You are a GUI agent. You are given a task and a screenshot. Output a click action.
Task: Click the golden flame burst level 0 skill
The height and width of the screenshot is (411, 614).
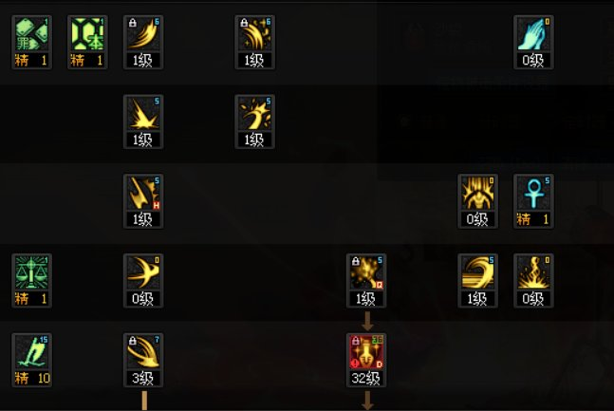point(533,280)
